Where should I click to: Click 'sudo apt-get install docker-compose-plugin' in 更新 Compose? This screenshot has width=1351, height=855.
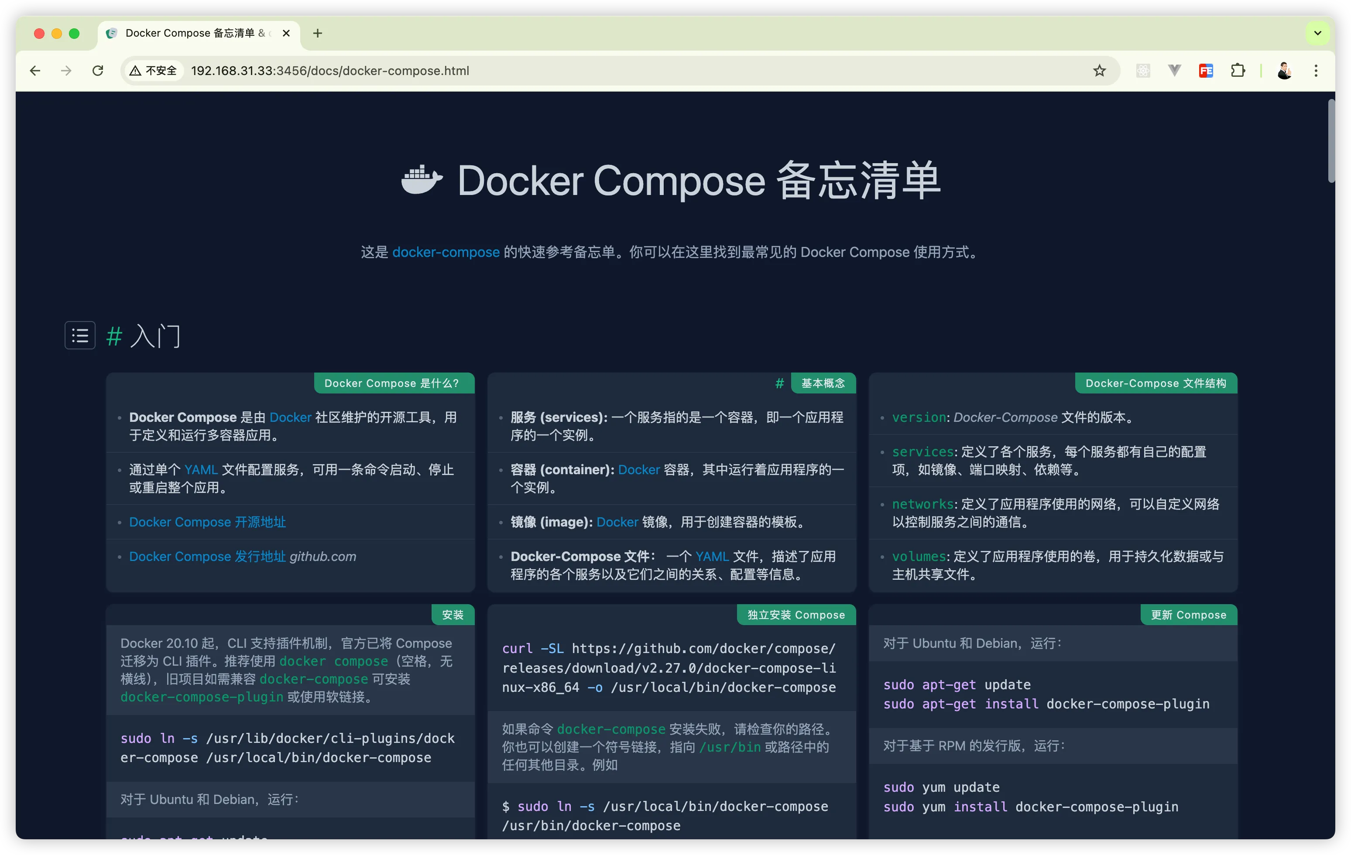pos(1046,704)
